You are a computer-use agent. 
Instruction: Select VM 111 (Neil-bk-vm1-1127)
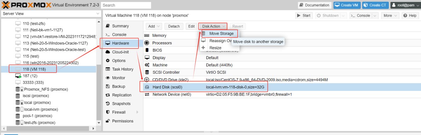[x=43, y=30]
